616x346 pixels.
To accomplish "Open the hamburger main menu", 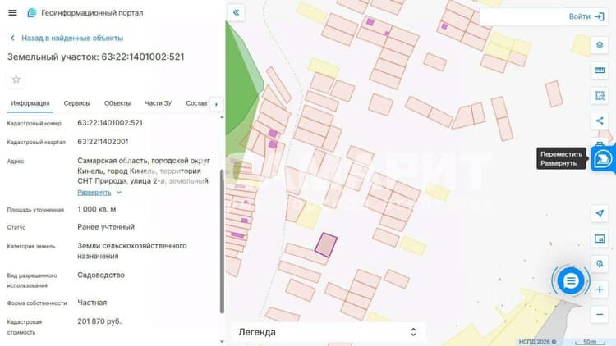I will pyautogui.click(x=12, y=12).
